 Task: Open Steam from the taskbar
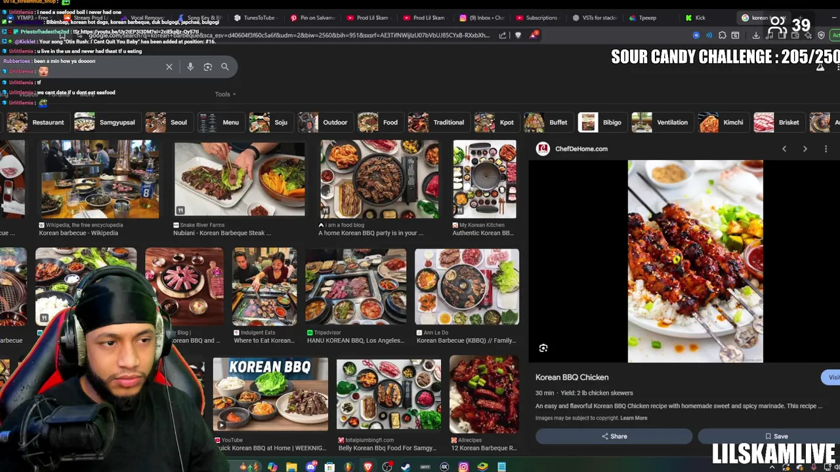(406, 467)
